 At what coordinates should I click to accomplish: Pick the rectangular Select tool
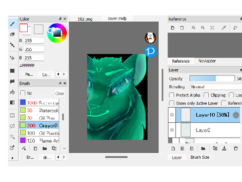click(x=12, y=115)
